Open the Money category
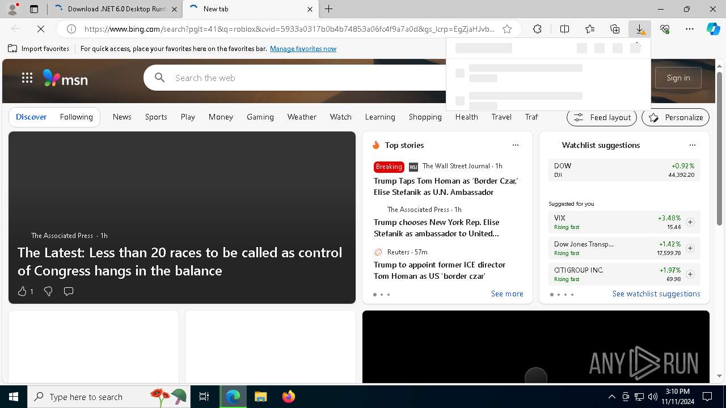 [221, 117]
